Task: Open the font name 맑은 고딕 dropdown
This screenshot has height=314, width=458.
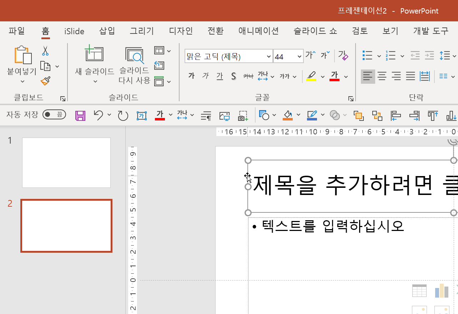Action: click(x=268, y=56)
